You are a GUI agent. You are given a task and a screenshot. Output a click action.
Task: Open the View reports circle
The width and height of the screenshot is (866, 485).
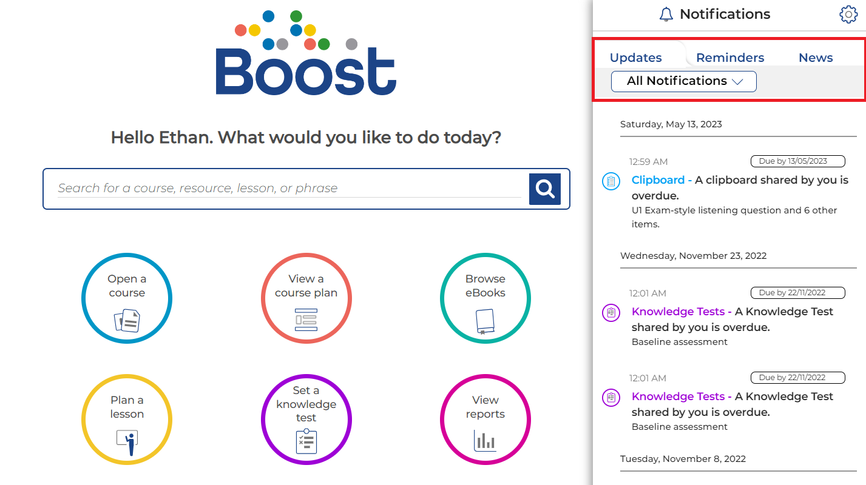[485, 420]
